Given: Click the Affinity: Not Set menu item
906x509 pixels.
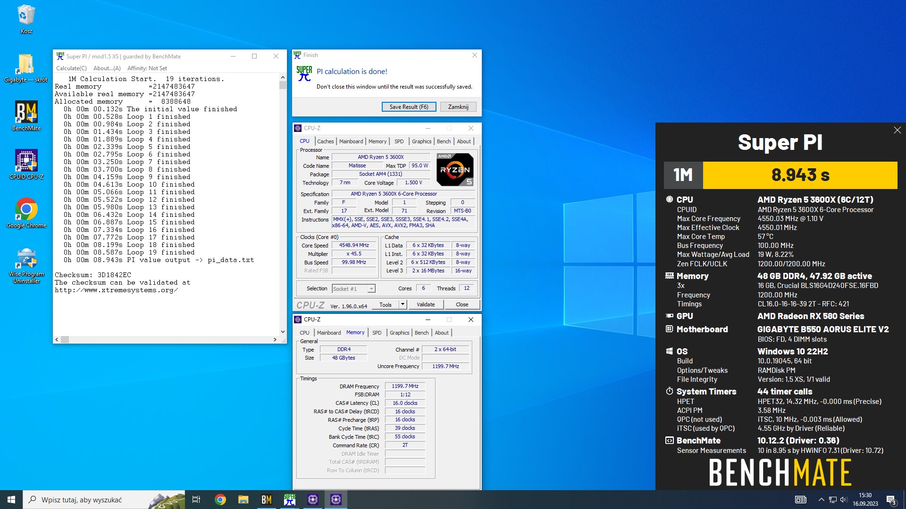Looking at the screenshot, I should pos(147,68).
